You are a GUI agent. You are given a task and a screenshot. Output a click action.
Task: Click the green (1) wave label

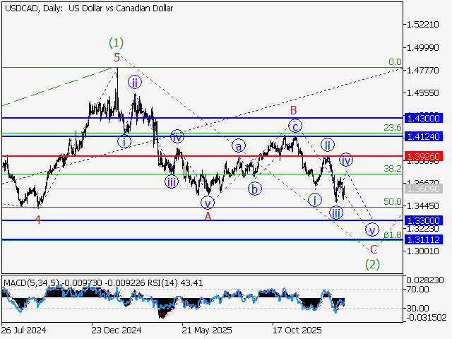click(116, 42)
